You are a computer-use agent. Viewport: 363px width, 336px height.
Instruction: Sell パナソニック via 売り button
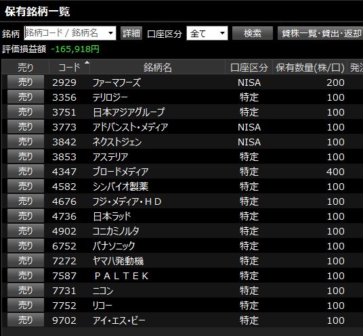(26, 245)
